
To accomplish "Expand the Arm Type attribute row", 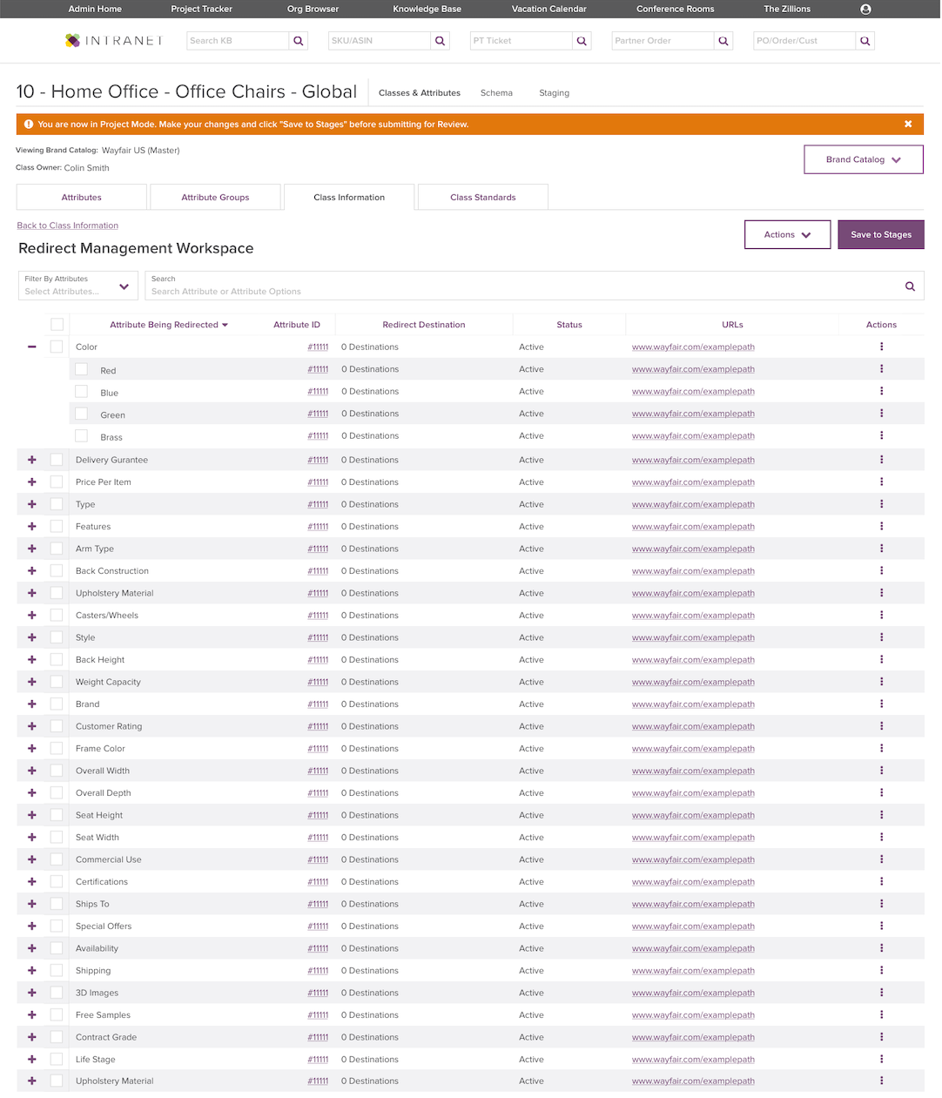I will pyautogui.click(x=32, y=549).
